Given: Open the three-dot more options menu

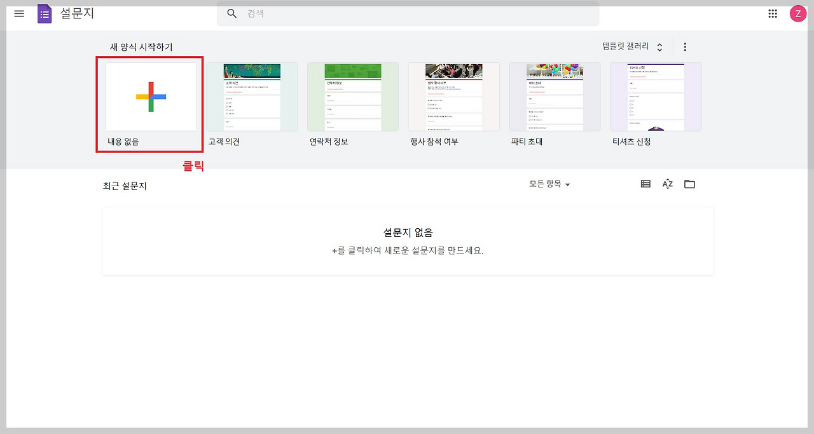Looking at the screenshot, I should (x=685, y=46).
